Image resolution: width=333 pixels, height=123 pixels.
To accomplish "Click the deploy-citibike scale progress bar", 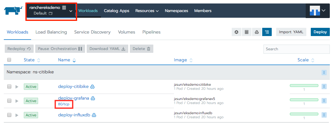I will pos(304,85).
